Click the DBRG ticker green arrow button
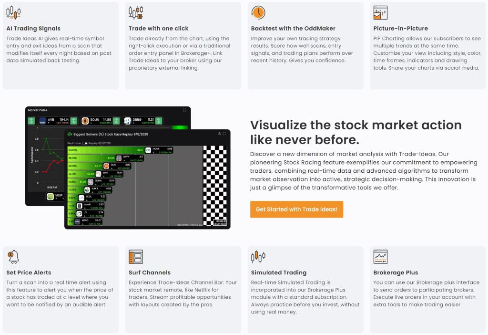The image size is (488, 335). pyautogui.click(x=159, y=121)
